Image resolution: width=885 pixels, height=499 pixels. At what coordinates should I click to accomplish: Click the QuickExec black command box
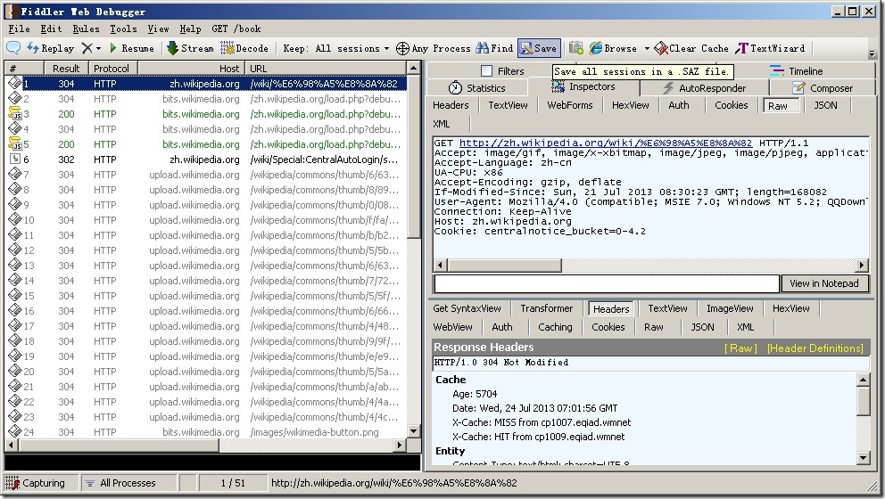tap(212, 462)
